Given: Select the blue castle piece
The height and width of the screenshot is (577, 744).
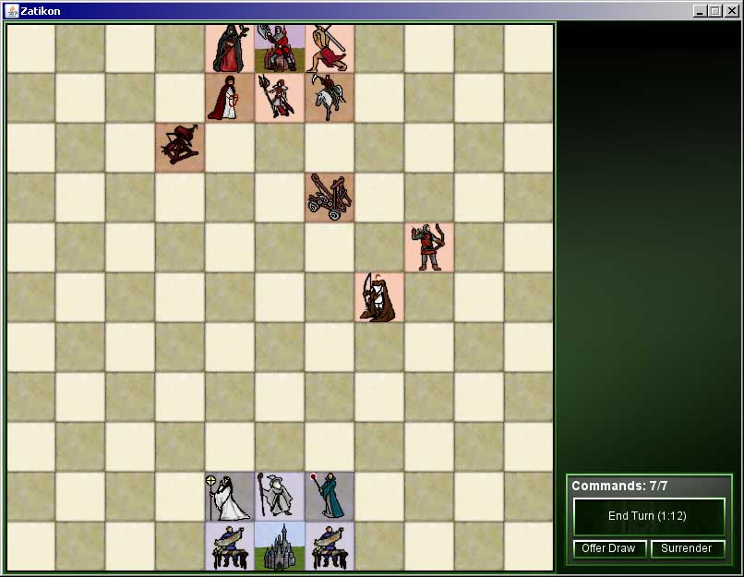Looking at the screenshot, I should pyautogui.click(x=280, y=547).
